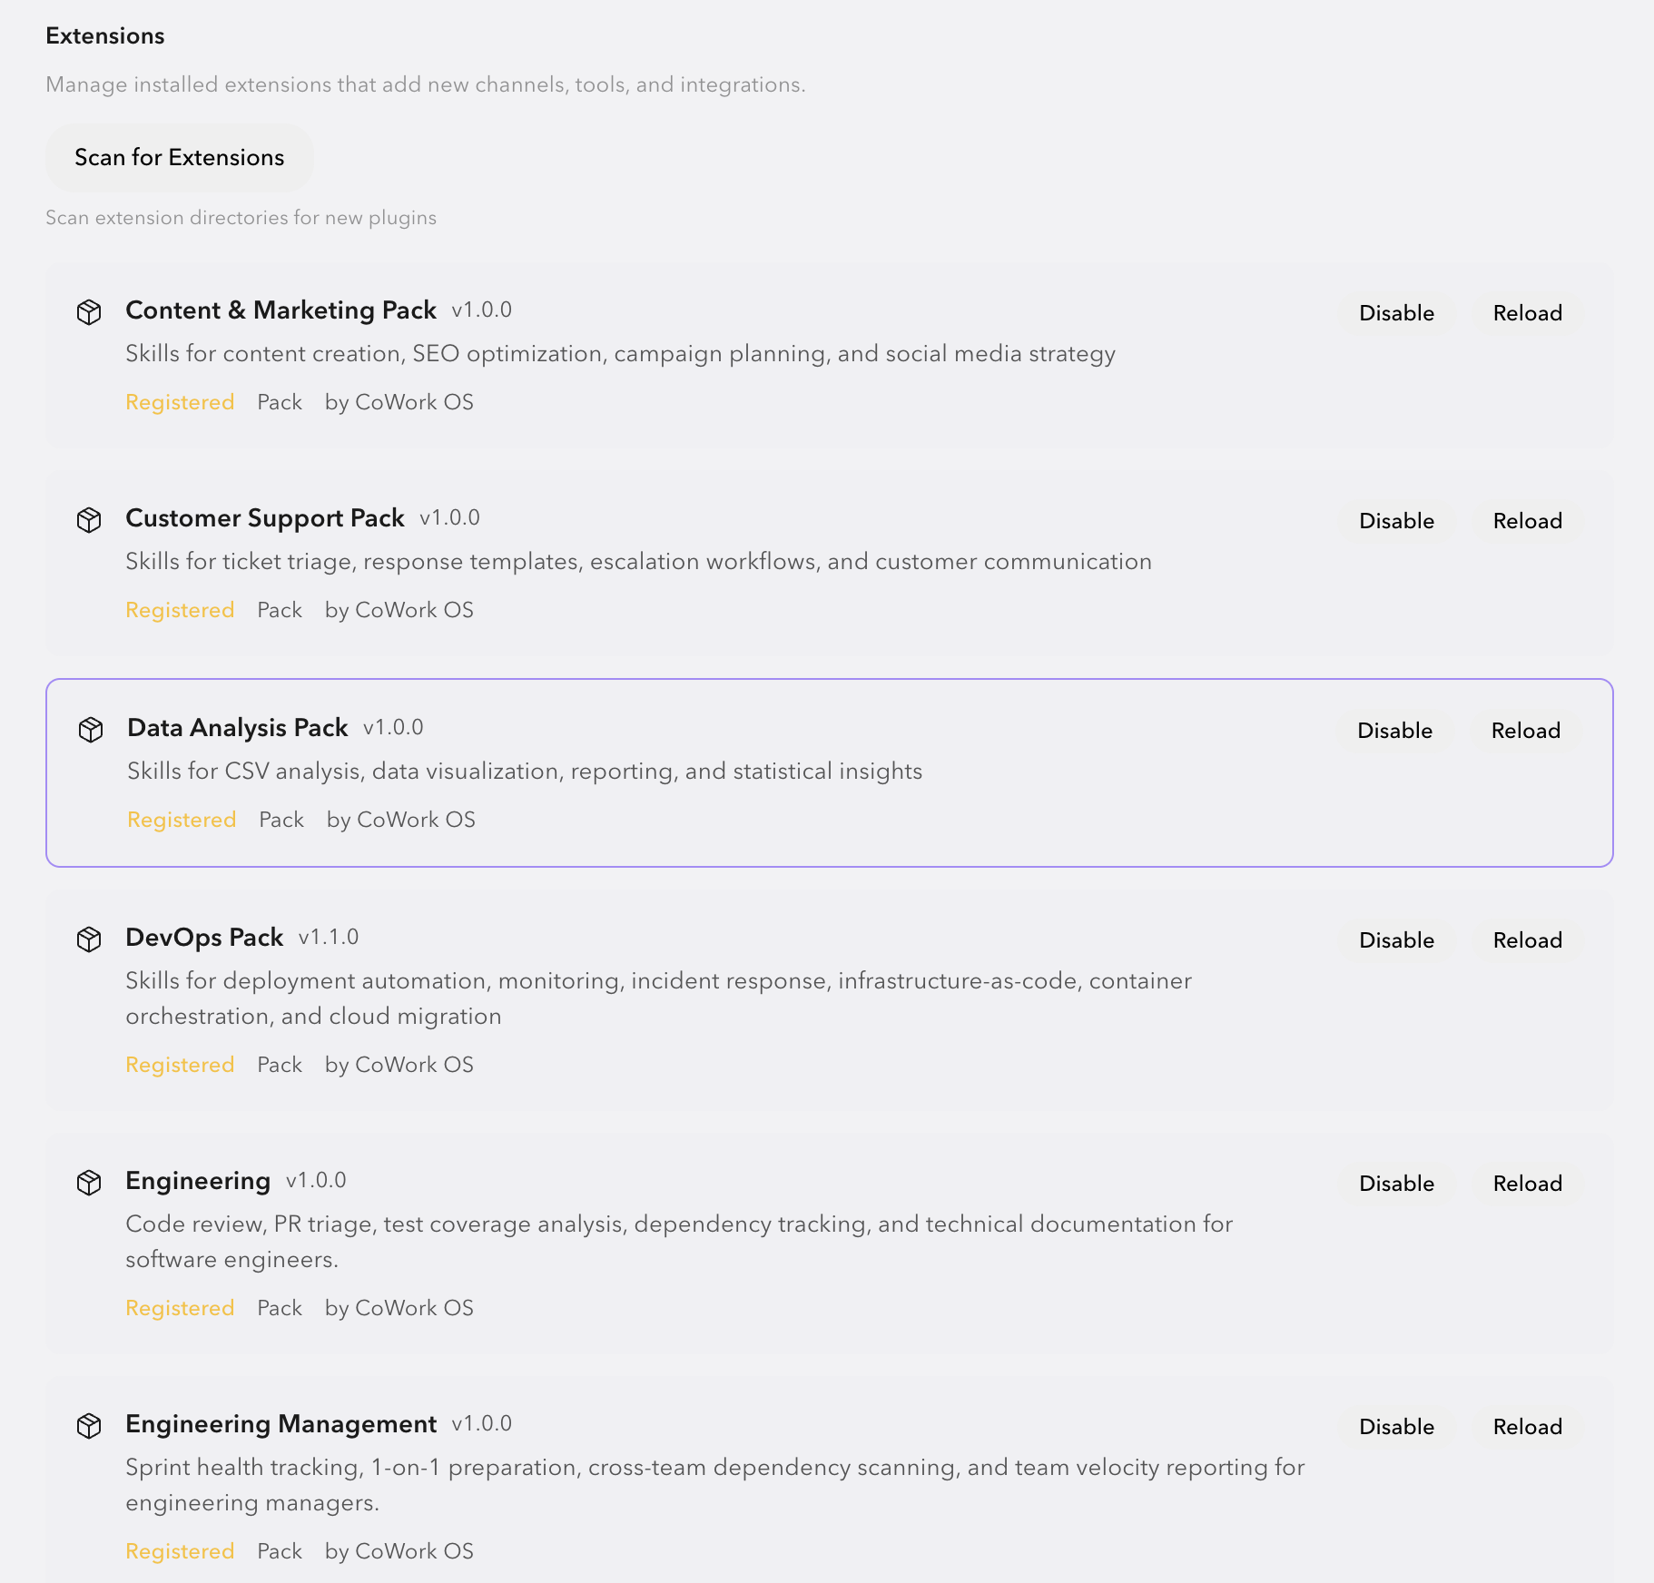Click the Data Analysis Pack package icon
This screenshot has width=1654, height=1583.
click(x=90, y=729)
